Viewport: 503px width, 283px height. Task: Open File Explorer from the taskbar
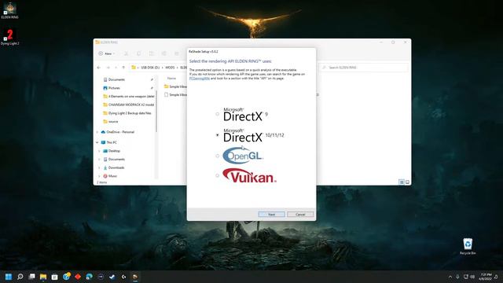tap(43, 277)
